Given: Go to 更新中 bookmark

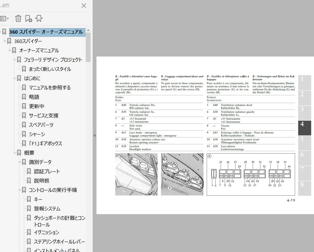Looking at the screenshot, I should point(37,106).
